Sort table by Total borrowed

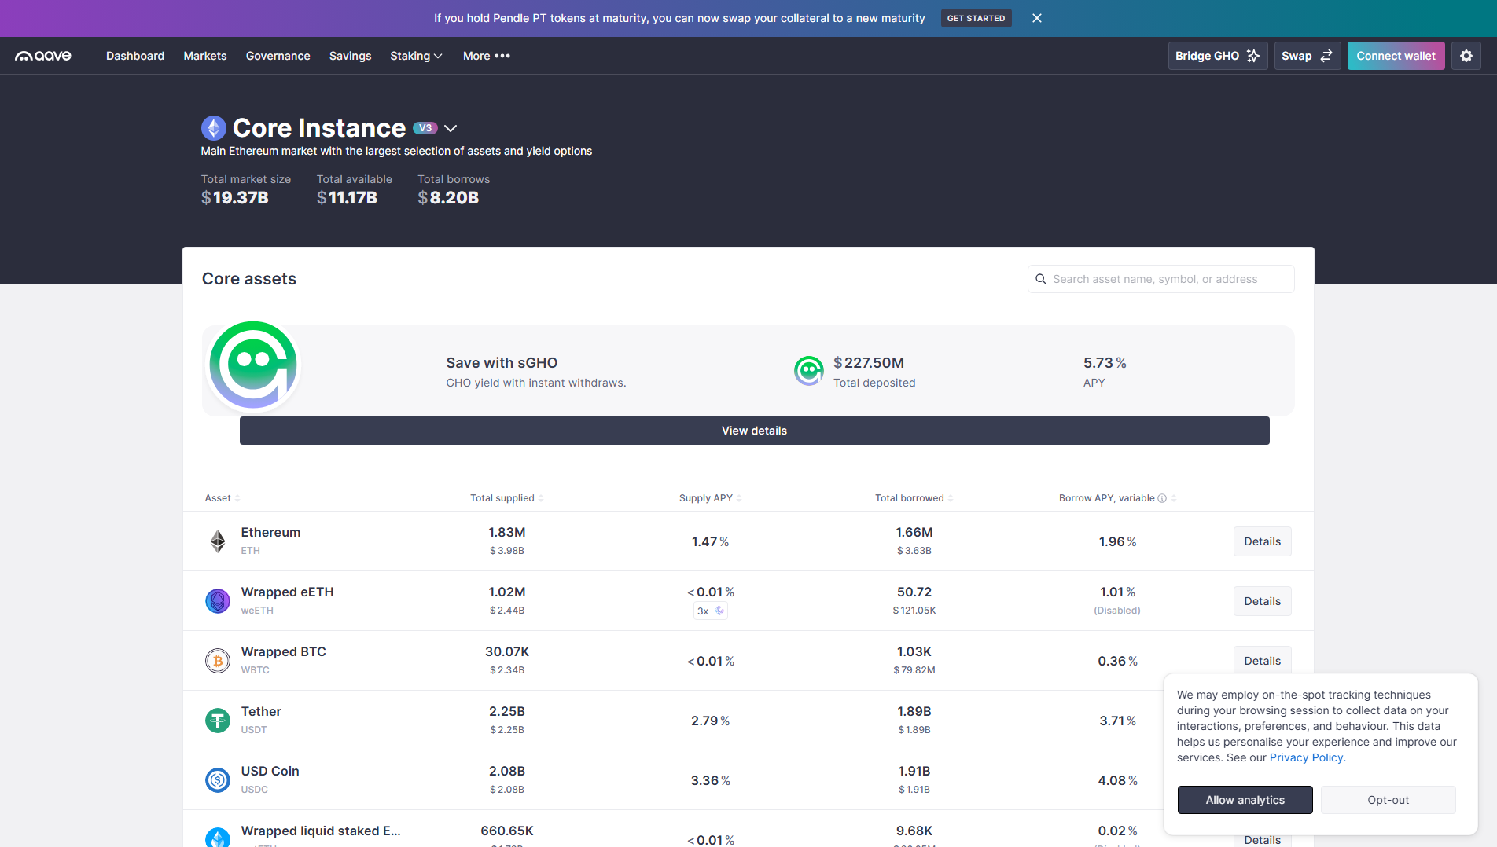(914, 498)
